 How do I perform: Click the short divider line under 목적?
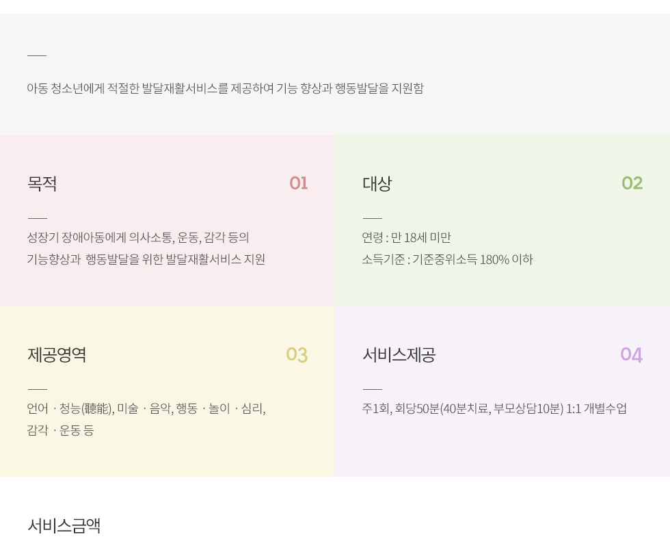(37, 218)
